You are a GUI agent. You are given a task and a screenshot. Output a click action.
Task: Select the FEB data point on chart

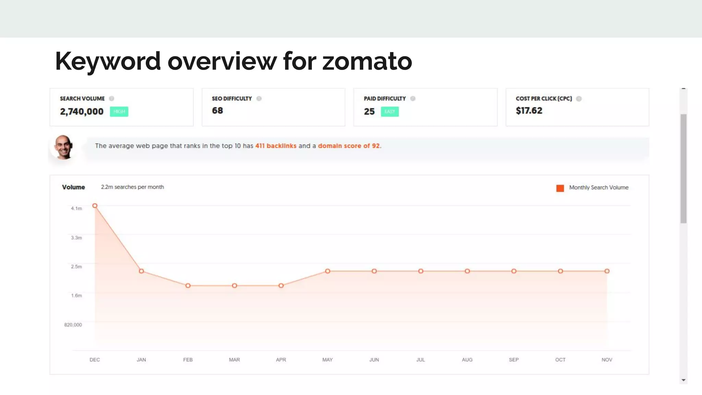pyautogui.click(x=188, y=286)
